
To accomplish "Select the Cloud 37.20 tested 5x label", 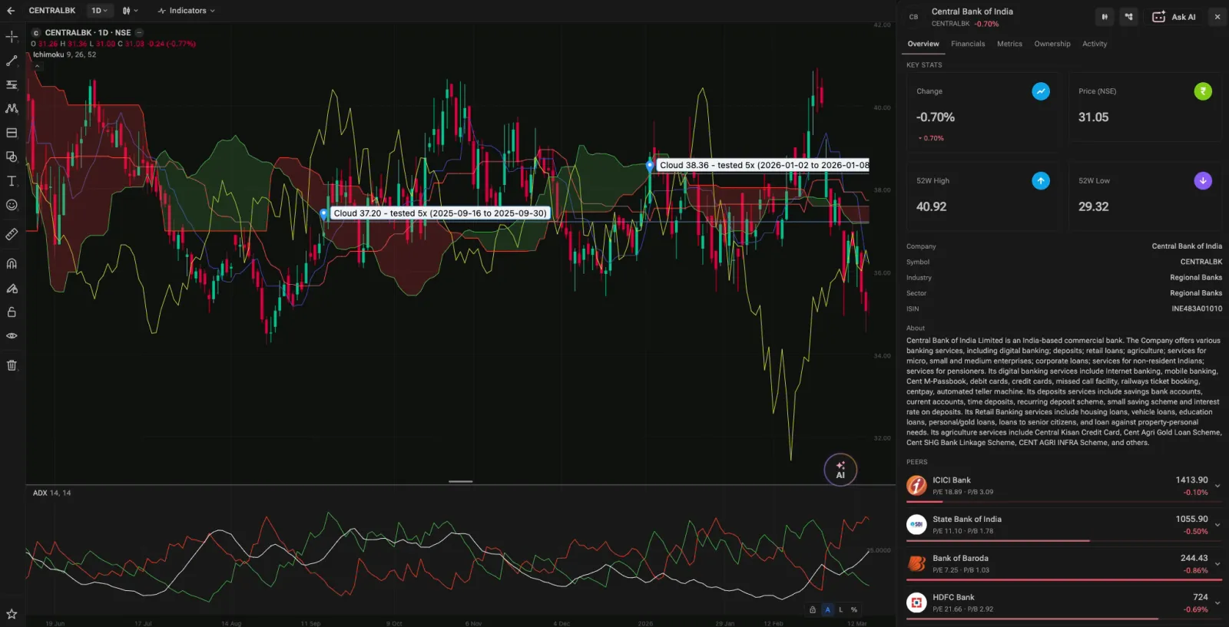I will pos(440,213).
